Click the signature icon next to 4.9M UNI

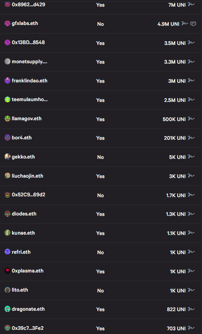185,23
